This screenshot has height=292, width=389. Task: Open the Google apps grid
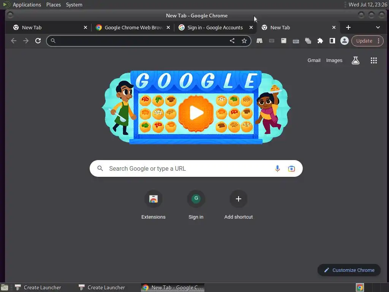click(x=374, y=60)
